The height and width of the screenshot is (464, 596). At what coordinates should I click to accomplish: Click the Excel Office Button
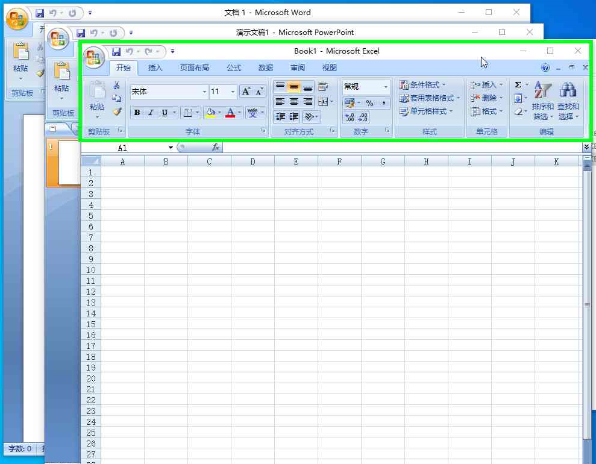click(94, 57)
